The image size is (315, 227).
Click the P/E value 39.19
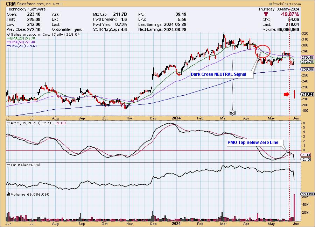click(181, 14)
